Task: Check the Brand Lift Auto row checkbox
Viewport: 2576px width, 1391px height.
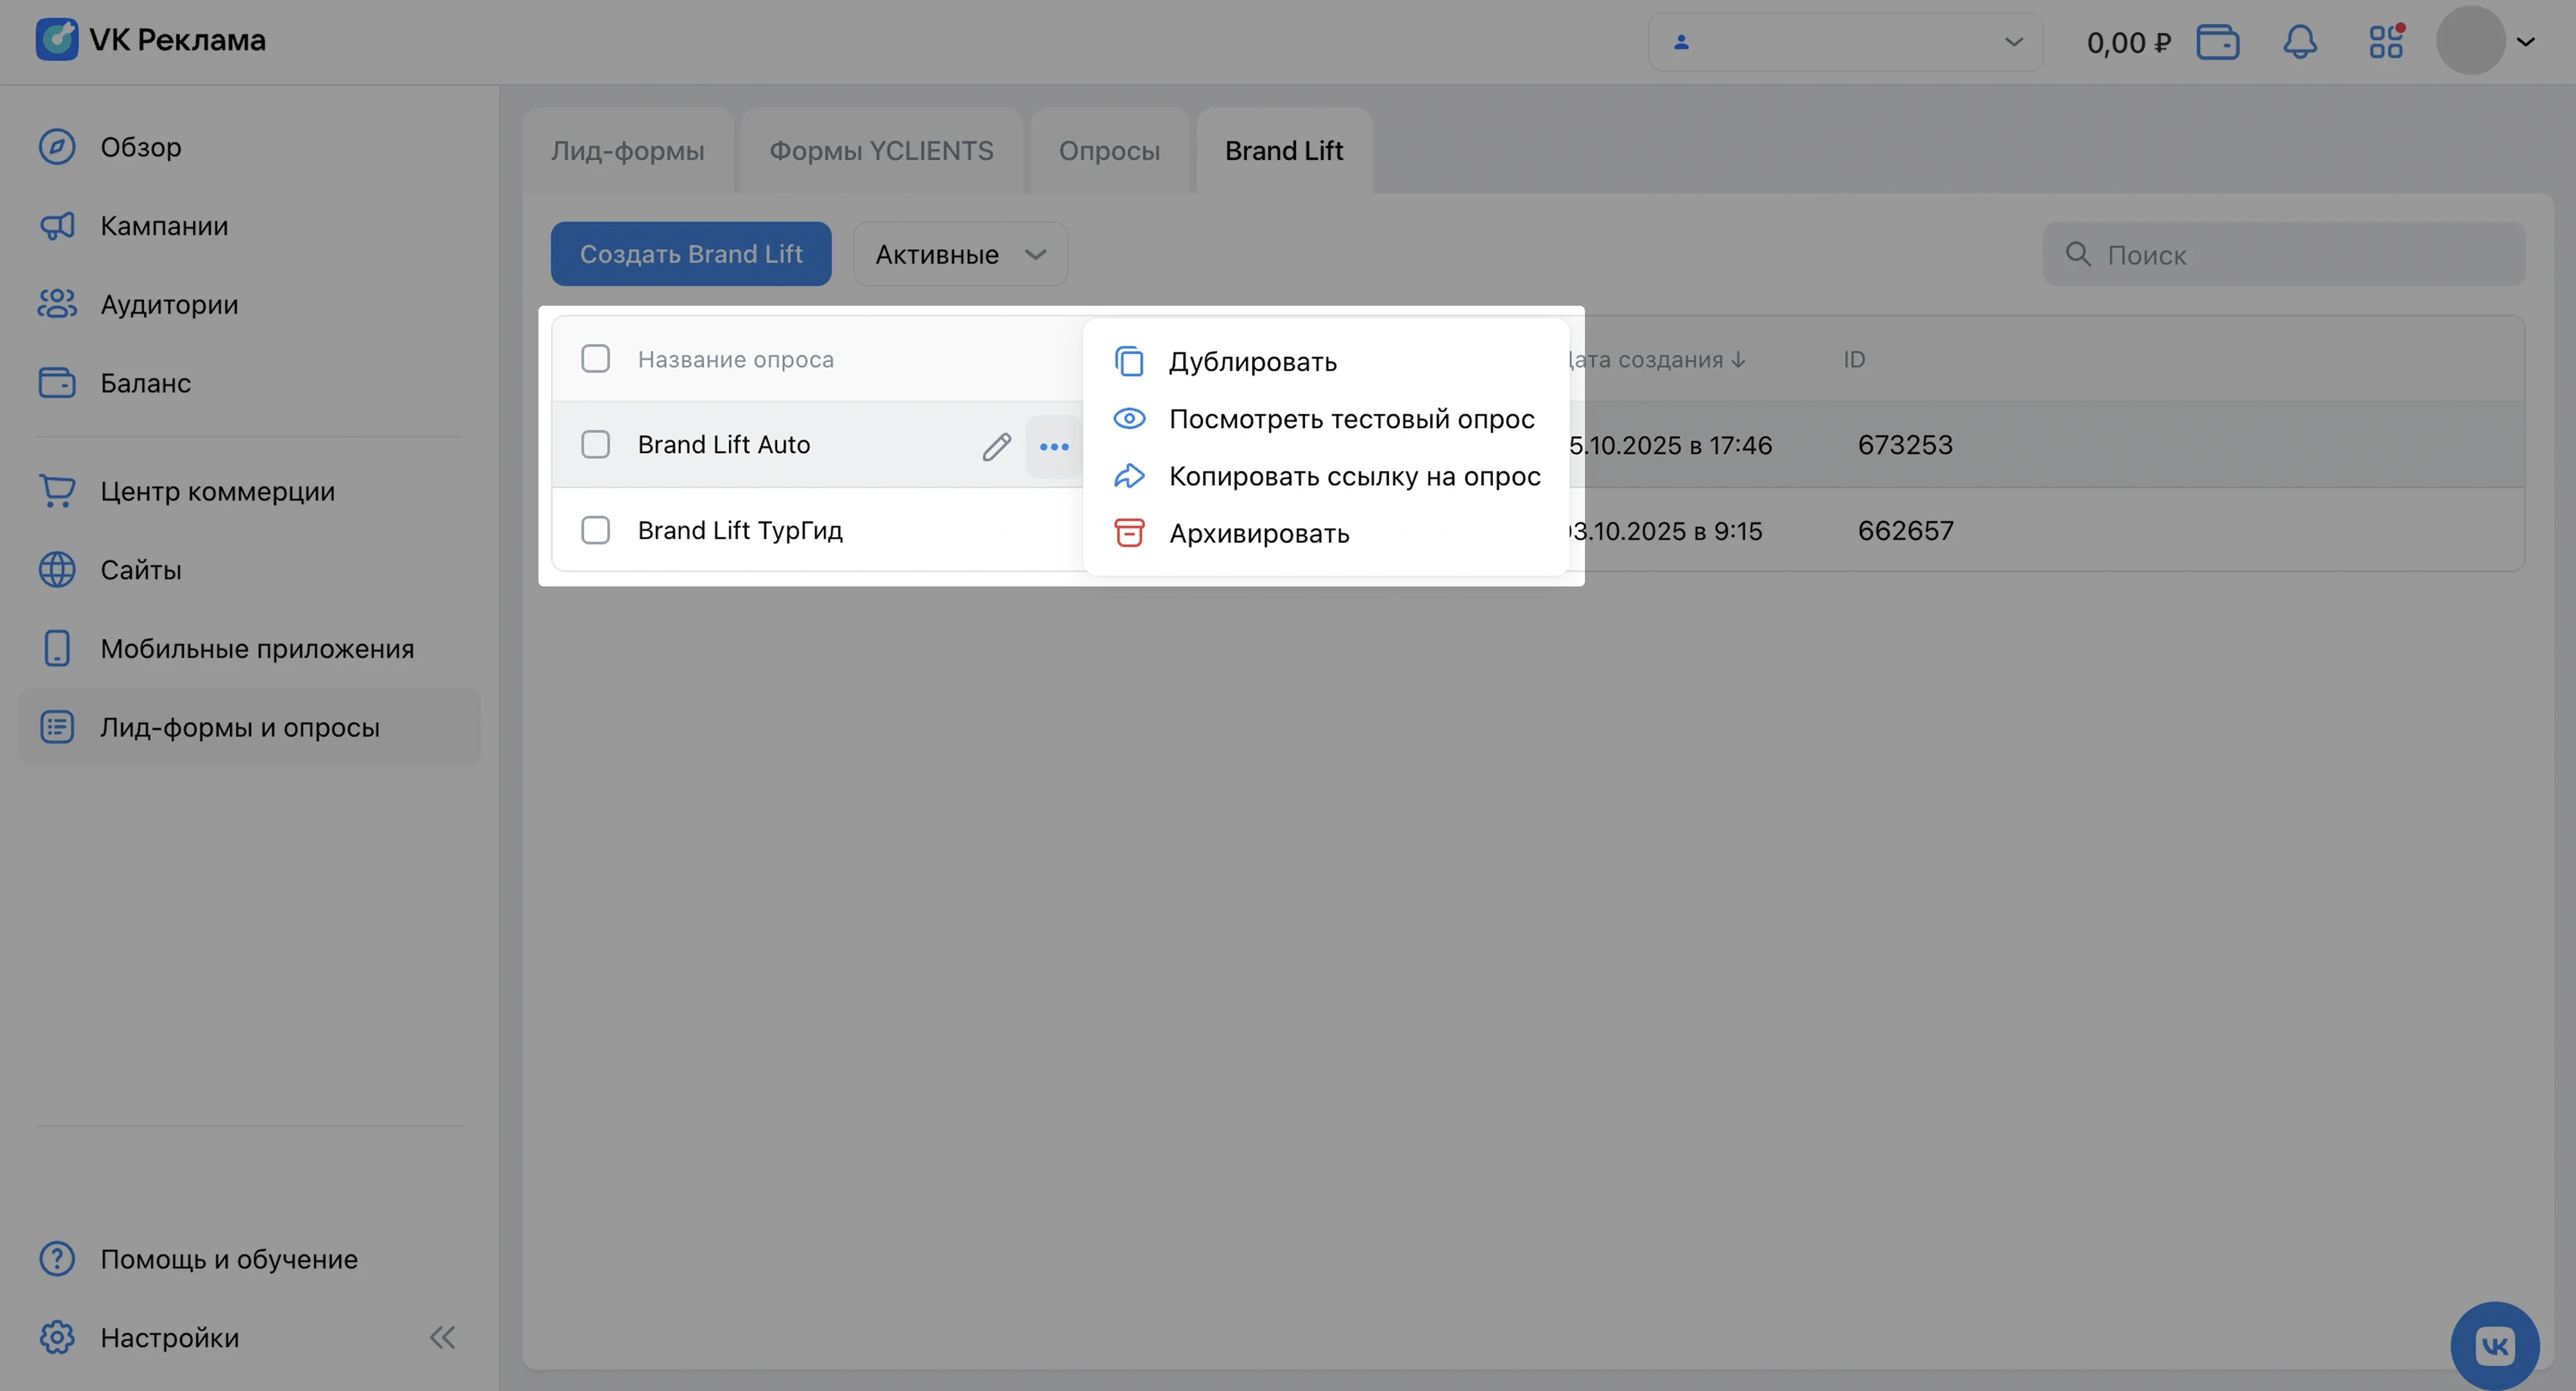Action: (595, 445)
